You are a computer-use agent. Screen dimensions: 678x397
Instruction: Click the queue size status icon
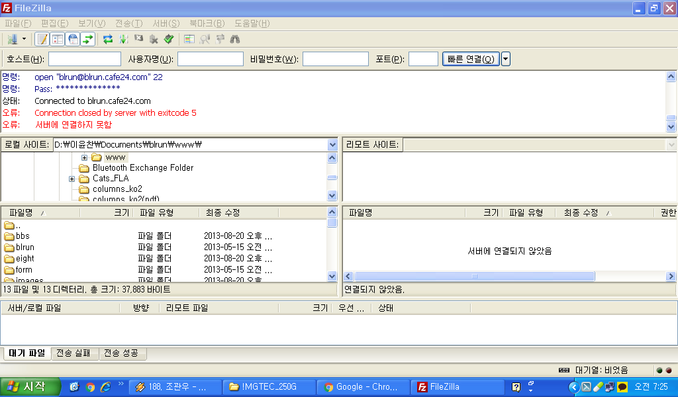point(564,371)
